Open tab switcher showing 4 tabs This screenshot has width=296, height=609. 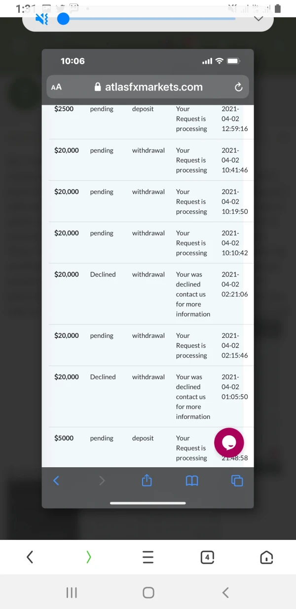coord(207,558)
